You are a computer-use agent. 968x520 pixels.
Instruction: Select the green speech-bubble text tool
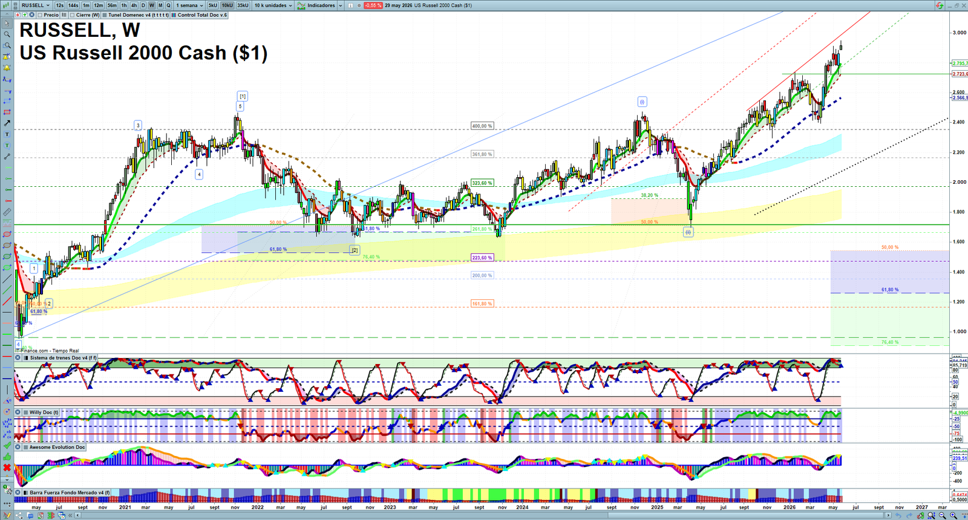(7, 145)
